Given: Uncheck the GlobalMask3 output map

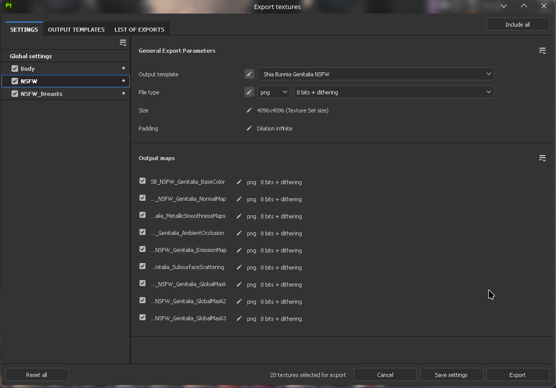Looking at the screenshot, I should point(143,318).
